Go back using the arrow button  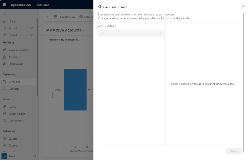[47, 17]
